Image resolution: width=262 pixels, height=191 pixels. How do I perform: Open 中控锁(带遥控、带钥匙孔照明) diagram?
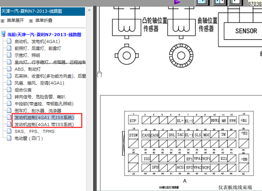pos(44,104)
